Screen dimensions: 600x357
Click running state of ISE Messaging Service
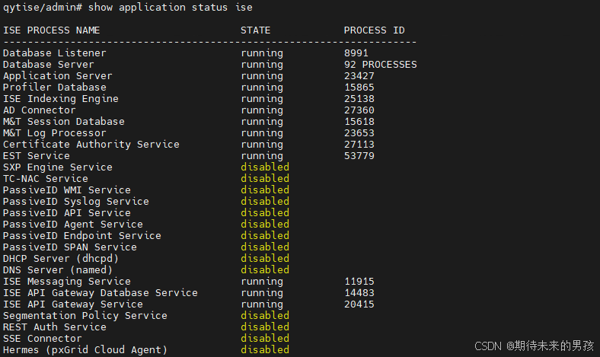pyautogui.click(x=262, y=282)
